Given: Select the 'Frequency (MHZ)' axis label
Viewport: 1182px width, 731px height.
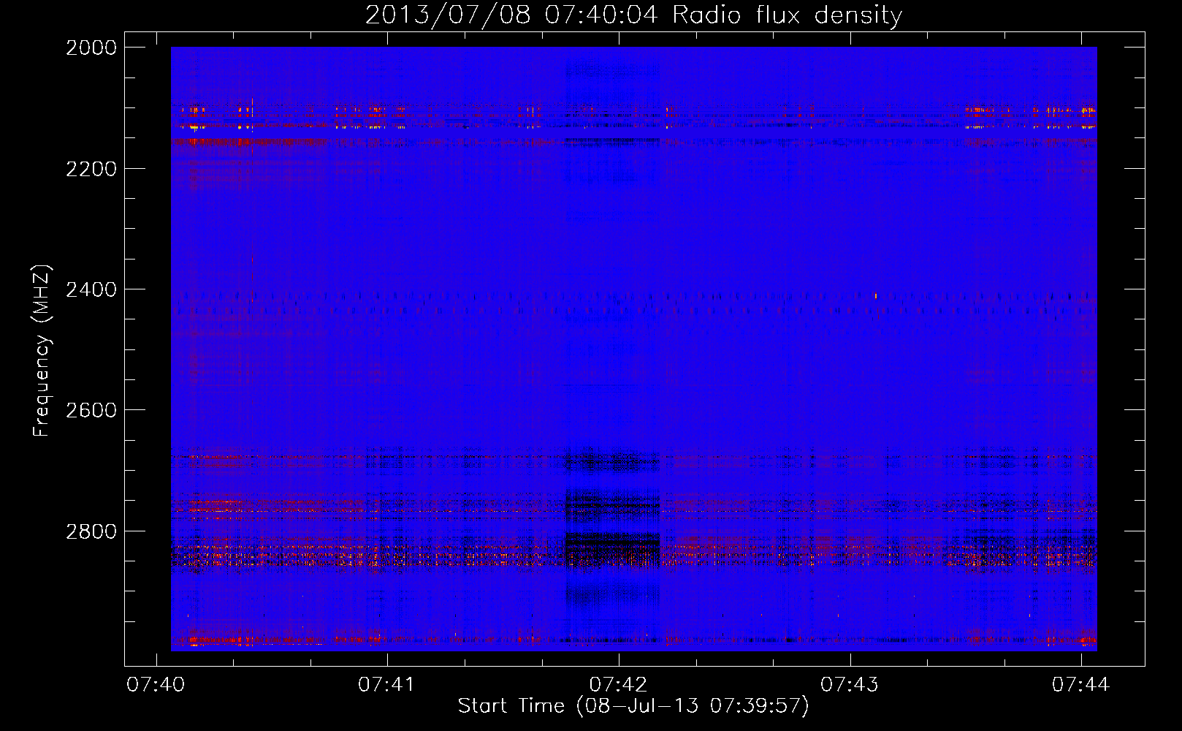Looking at the screenshot, I should click(x=42, y=351).
